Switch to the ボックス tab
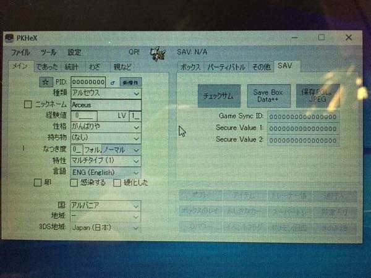This screenshot has height=278, width=371. 189,66
